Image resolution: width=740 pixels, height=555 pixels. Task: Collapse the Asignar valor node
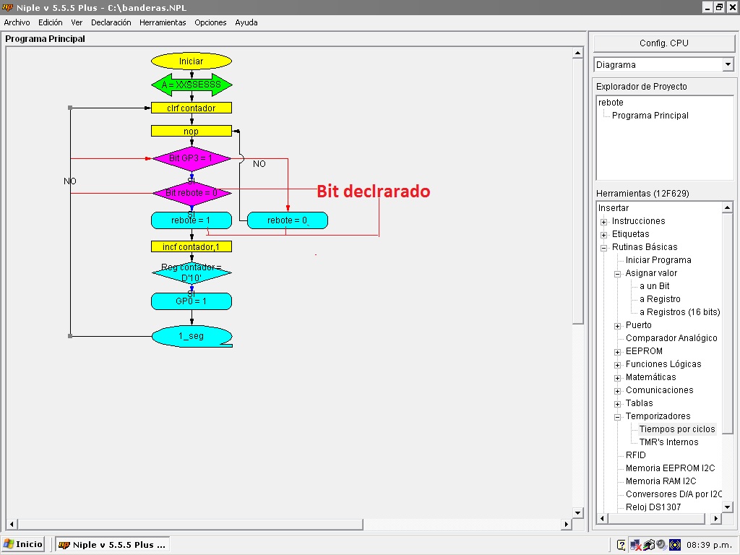(x=617, y=274)
